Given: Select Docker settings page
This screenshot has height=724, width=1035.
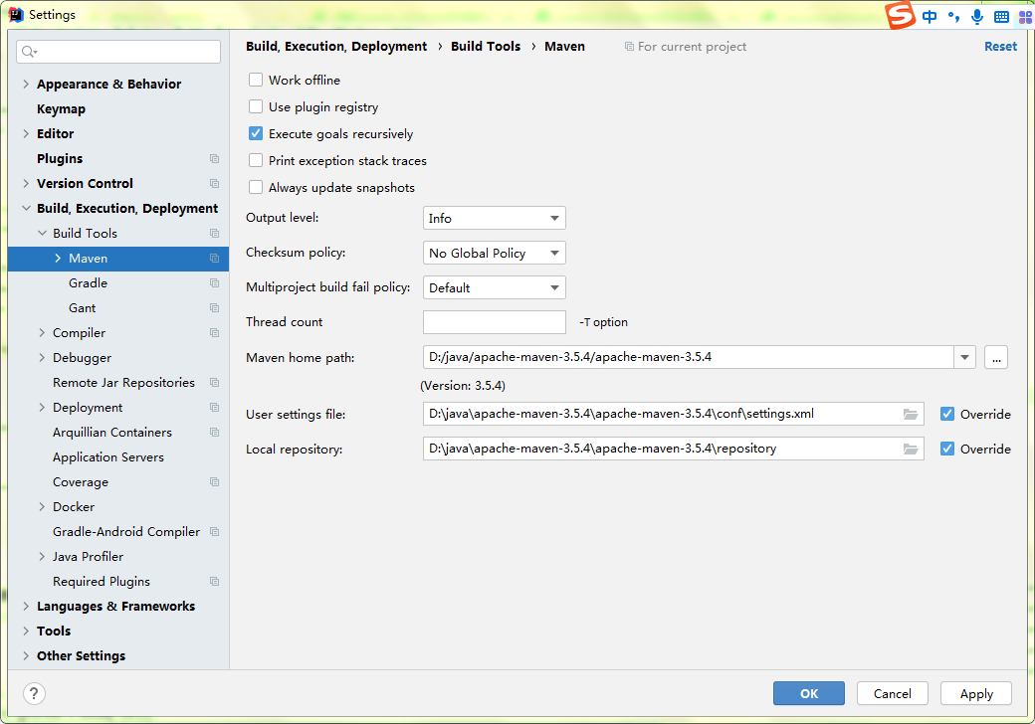Looking at the screenshot, I should 74,506.
